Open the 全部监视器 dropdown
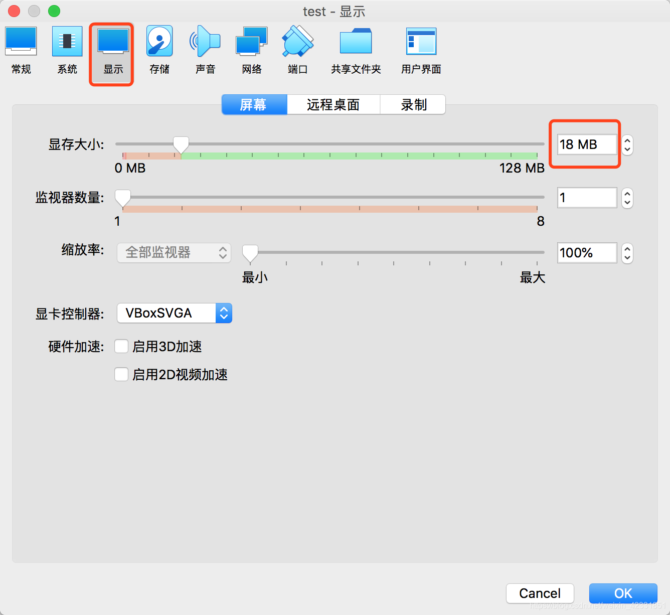This screenshot has width=670, height=615. (x=174, y=252)
